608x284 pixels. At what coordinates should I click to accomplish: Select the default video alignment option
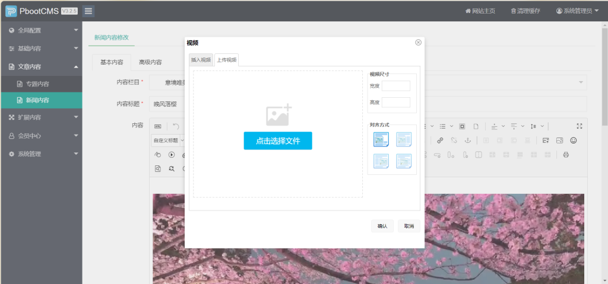click(381, 139)
